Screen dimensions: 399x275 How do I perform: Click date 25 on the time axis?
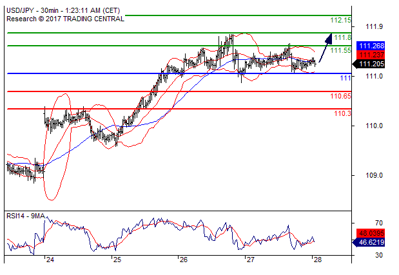point(117,260)
